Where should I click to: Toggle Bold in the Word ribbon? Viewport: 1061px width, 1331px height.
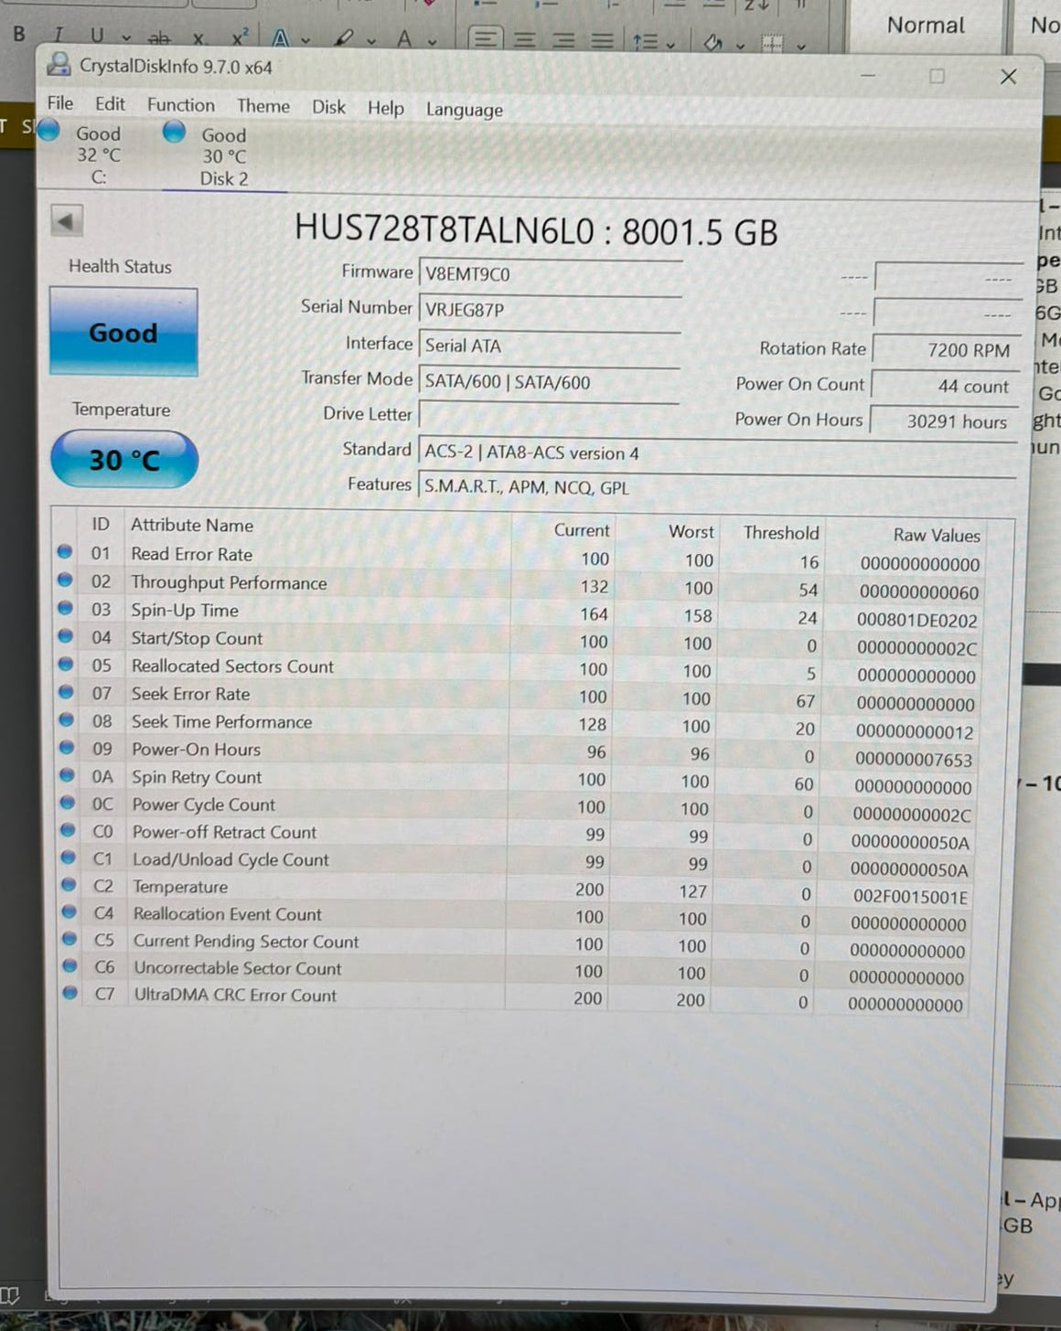click(19, 34)
